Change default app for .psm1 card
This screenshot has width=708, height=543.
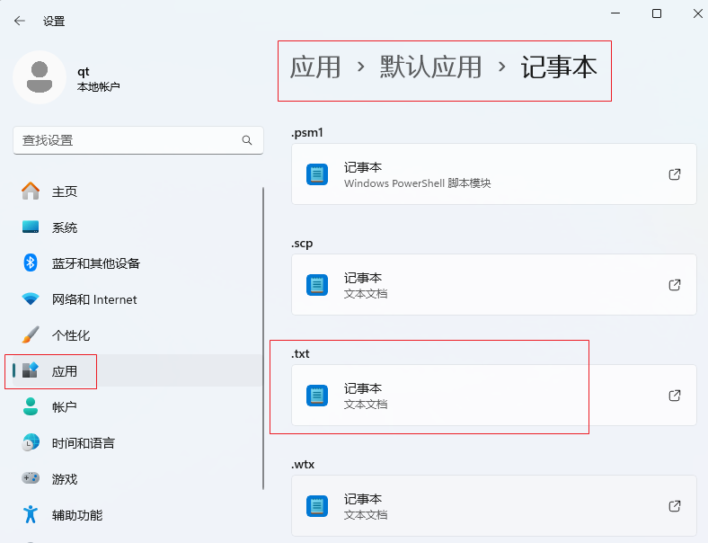[494, 174]
